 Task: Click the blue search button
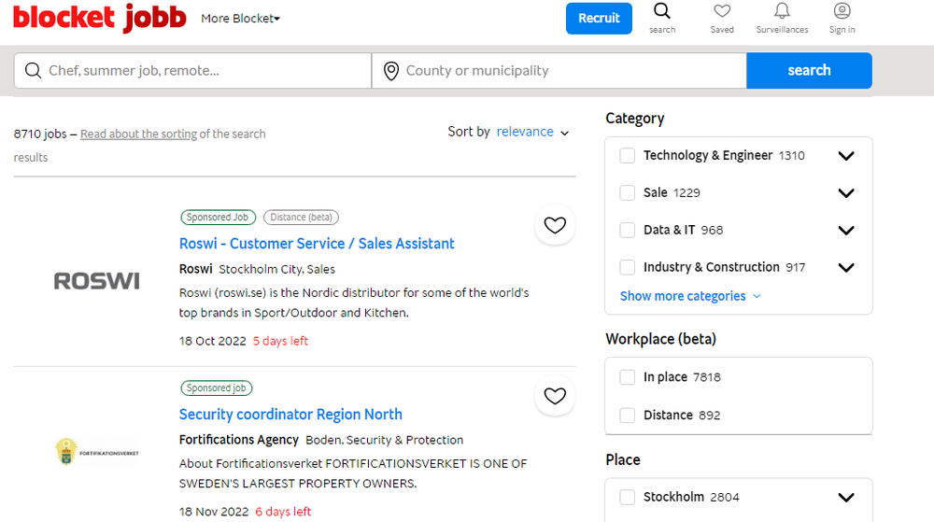pyautogui.click(x=809, y=70)
